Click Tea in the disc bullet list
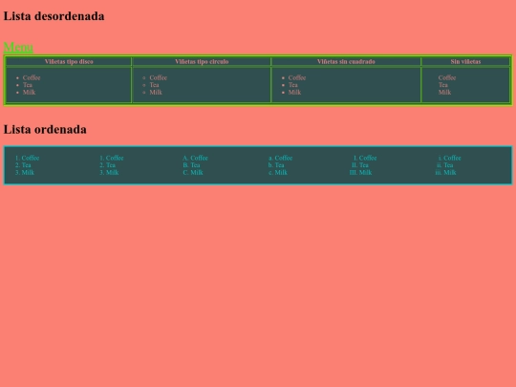516x387 pixels. (x=28, y=85)
